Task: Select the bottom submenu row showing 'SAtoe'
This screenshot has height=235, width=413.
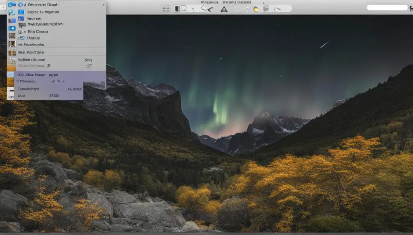Action: (49, 96)
